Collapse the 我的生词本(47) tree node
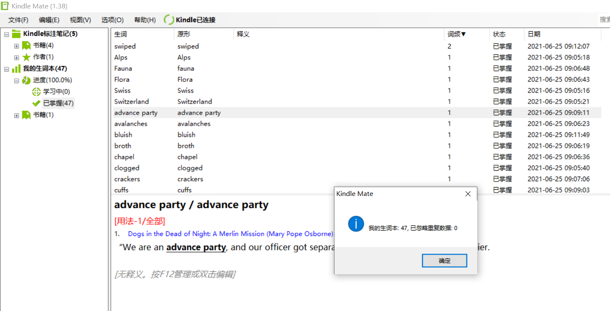 click(6, 69)
